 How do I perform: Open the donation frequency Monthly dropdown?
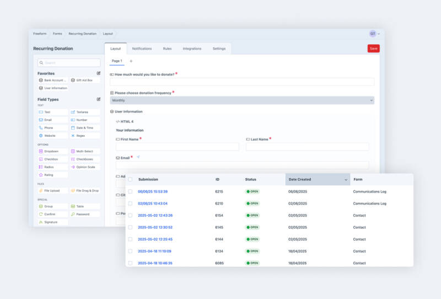tap(242, 100)
